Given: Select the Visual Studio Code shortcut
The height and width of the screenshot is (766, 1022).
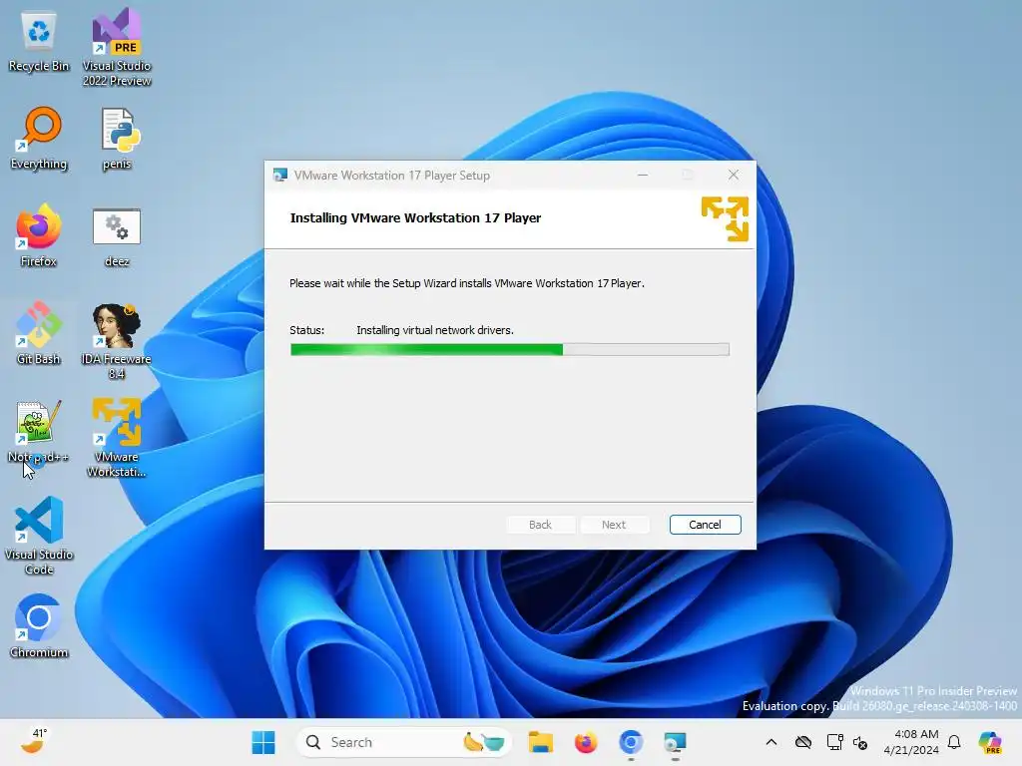Looking at the screenshot, I should 39,536.
